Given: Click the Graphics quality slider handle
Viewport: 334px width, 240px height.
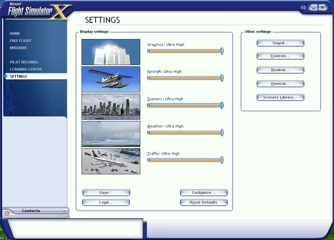Looking at the screenshot, I should click(x=222, y=51).
